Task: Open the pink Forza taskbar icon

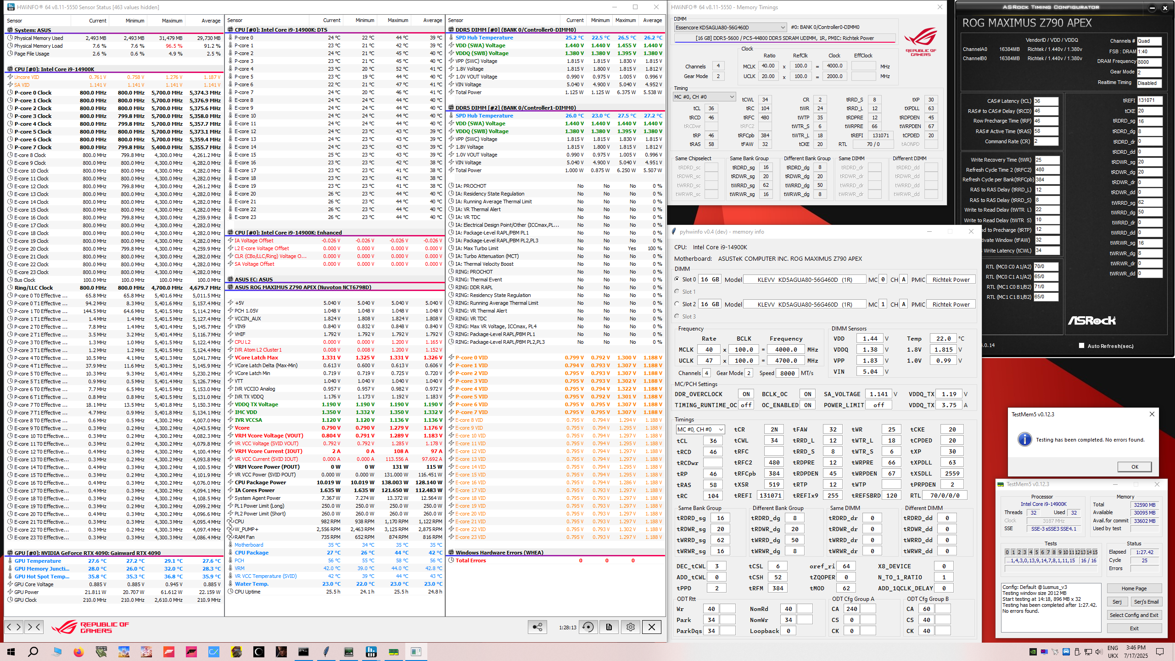Action: (191, 652)
